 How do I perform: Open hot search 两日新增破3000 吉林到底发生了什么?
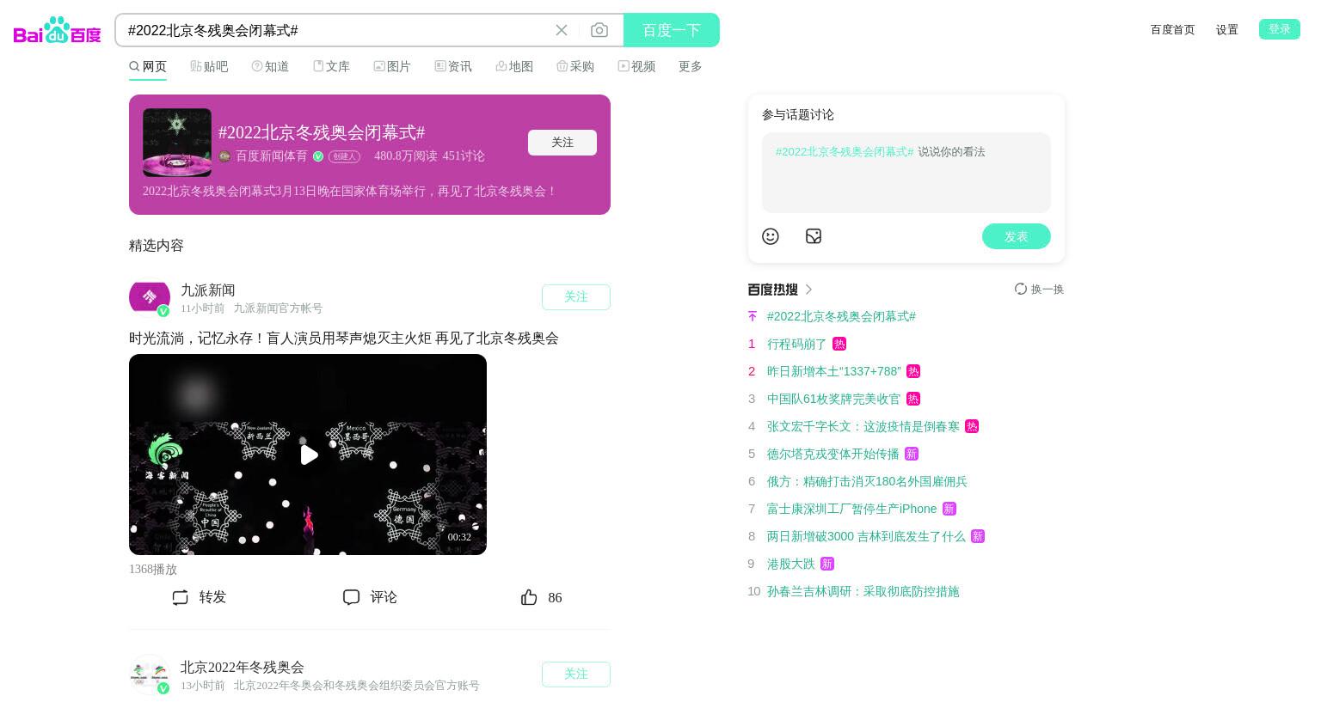point(866,536)
